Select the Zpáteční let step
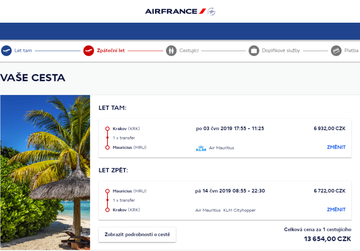This screenshot has height=251, width=360. pyautogui.click(x=111, y=51)
